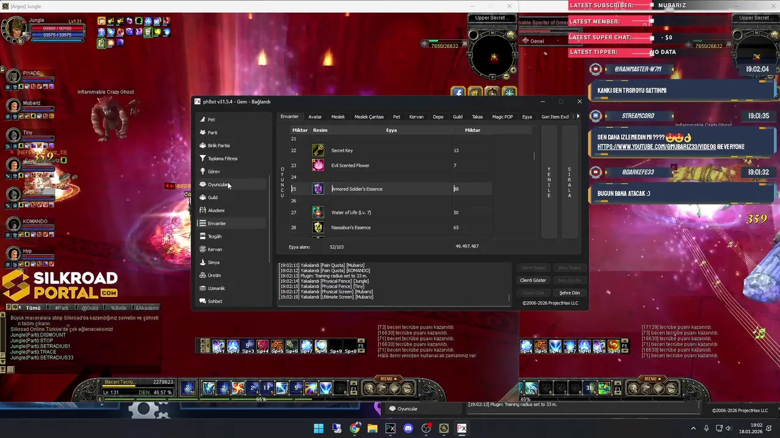This screenshot has height=438, width=780.
Task: Click the taskbar clock showing 19:02
Action: [x=756, y=425]
